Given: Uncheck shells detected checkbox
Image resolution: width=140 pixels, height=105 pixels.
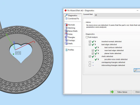Looking at the screenshot, I should click(x=90, y=56).
